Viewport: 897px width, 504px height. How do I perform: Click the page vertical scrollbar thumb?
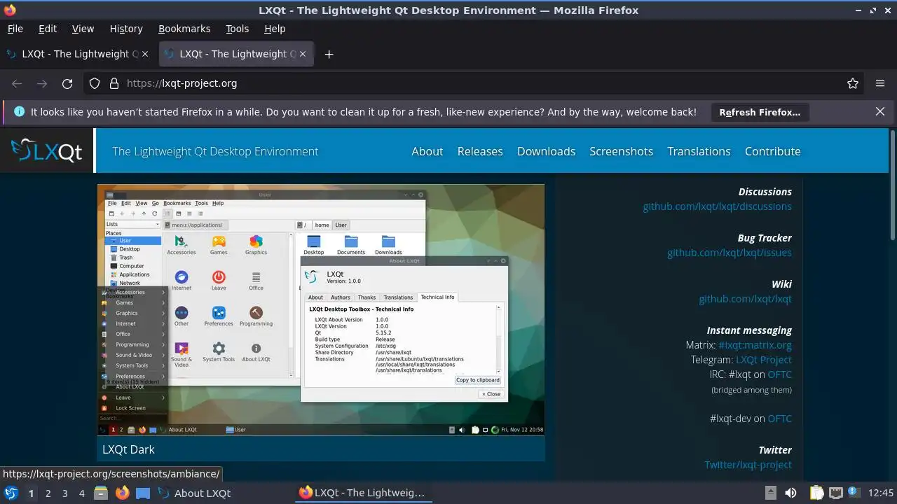click(x=892, y=185)
